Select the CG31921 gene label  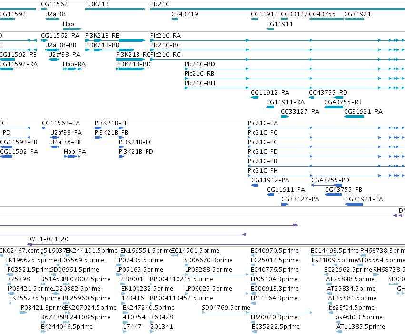click(x=357, y=14)
